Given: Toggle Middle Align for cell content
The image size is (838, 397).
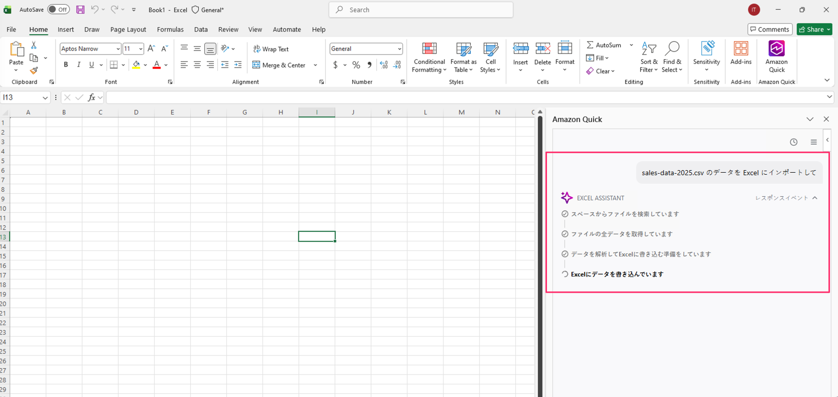Looking at the screenshot, I should point(197,49).
